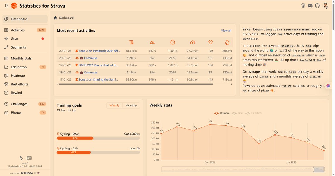Open Activities in the sidebar

pyautogui.click(x=25, y=30)
